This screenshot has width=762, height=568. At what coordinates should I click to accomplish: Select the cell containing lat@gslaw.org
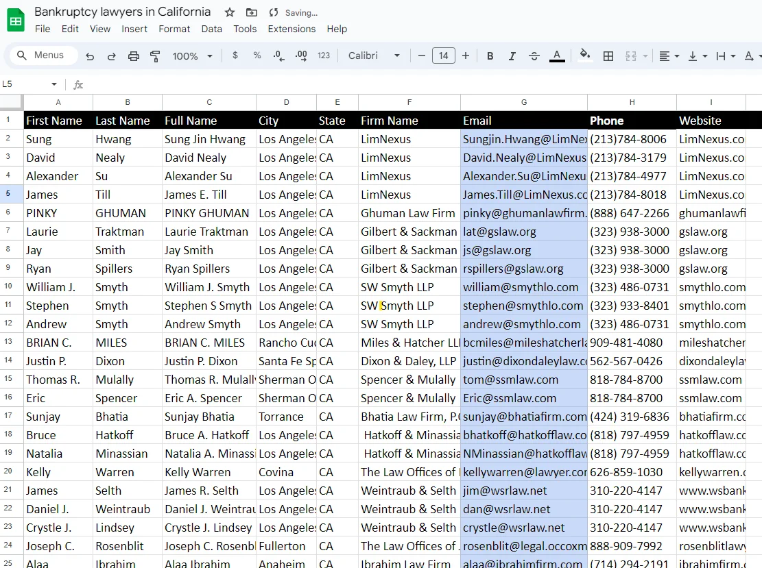[x=524, y=232]
